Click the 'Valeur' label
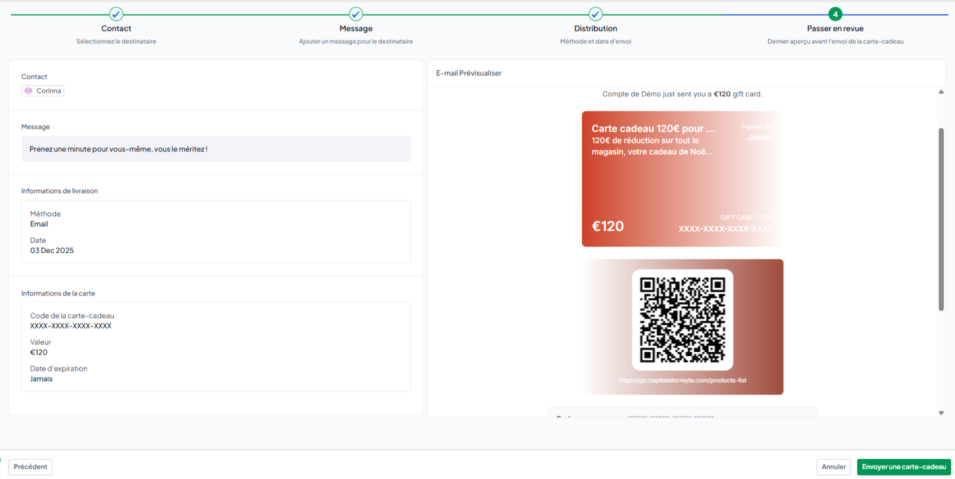955x479 pixels. [41, 342]
